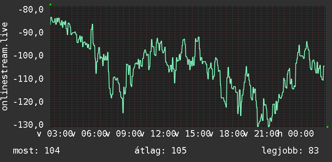Click the -130,0 y-axis label

[x=29, y=125]
